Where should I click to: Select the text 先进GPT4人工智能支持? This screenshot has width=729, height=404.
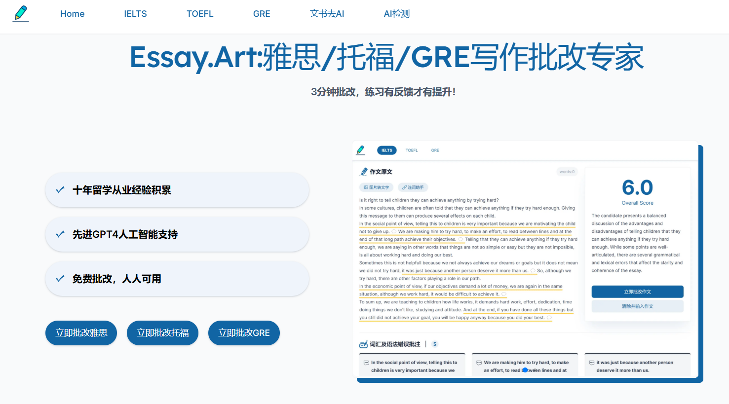[125, 234]
